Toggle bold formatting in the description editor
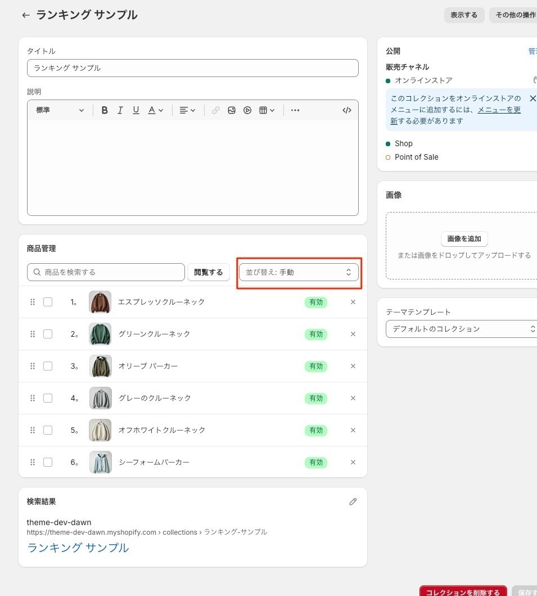The height and width of the screenshot is (596, 537). (104, 110)
